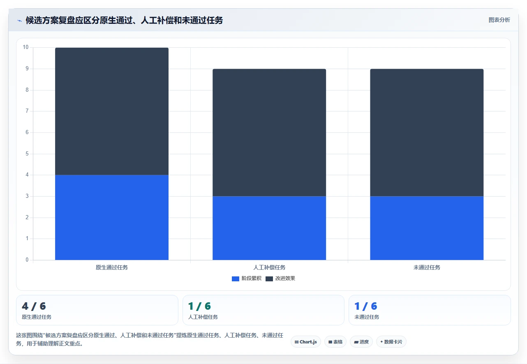527x364 pixels.
Task: Toggle the 阶段累积 legend item
Action: coord(247,278)
